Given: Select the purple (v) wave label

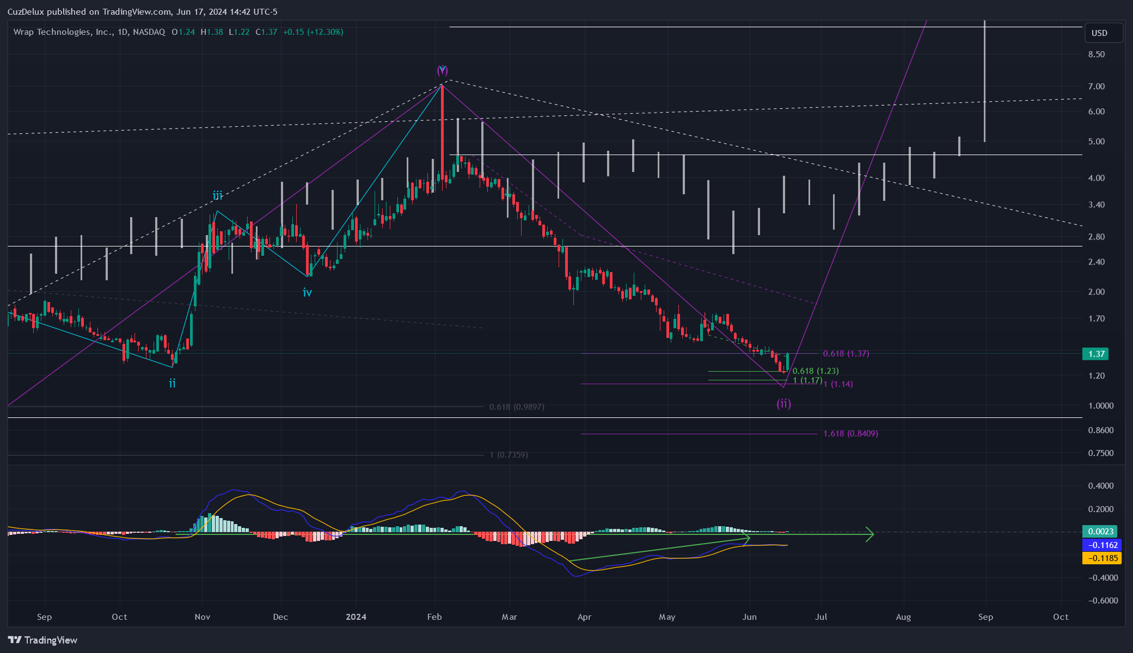Looking at the screenshot, I should coord(443,70).
